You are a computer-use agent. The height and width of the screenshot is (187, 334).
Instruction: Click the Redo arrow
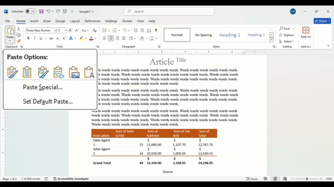[58, 11]
